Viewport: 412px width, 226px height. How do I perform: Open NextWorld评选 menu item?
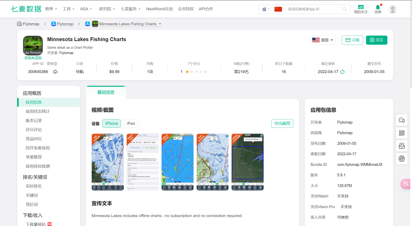click(159, 9)
